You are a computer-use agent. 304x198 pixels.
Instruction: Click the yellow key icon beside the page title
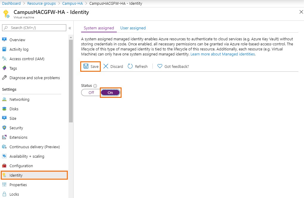coord(7,14)
